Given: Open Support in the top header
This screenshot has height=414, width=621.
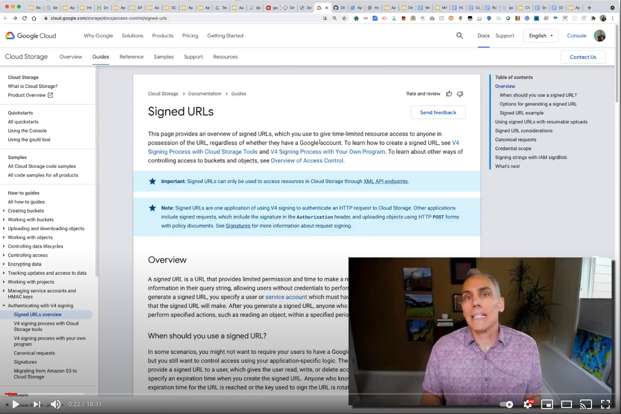Looking at the screenshot, I should [x=504, y=35].
